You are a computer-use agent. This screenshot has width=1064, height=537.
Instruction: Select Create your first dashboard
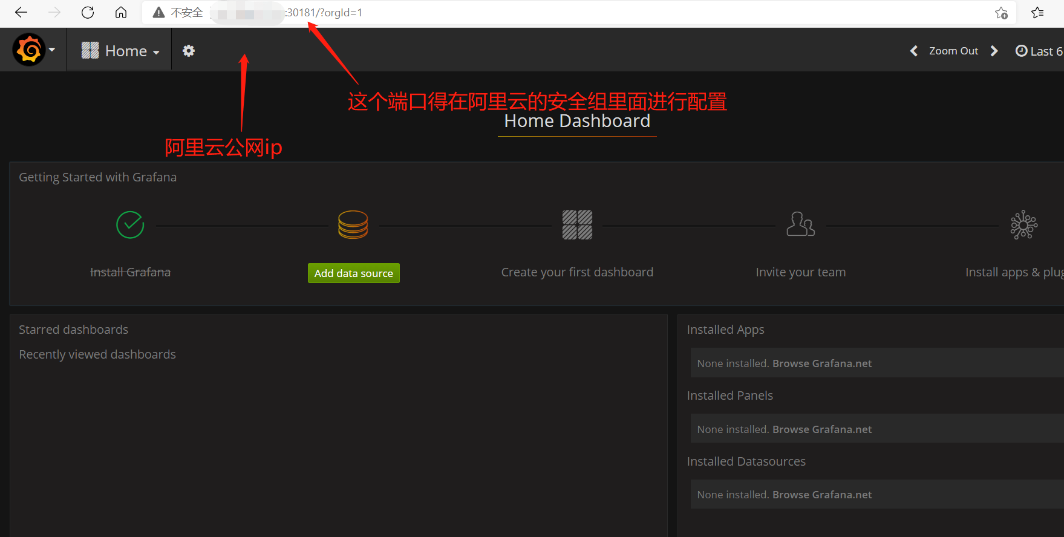(577, 272)
